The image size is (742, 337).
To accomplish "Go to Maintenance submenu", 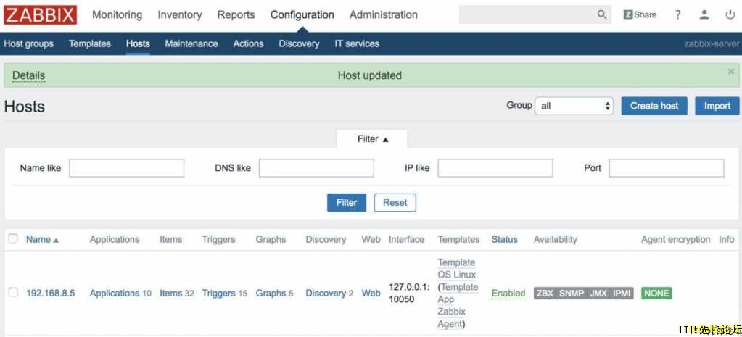I will [x=191, y=44].
